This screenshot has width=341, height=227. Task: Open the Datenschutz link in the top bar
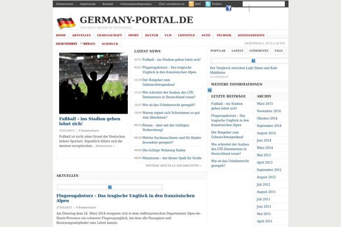[x=65, y=4]
